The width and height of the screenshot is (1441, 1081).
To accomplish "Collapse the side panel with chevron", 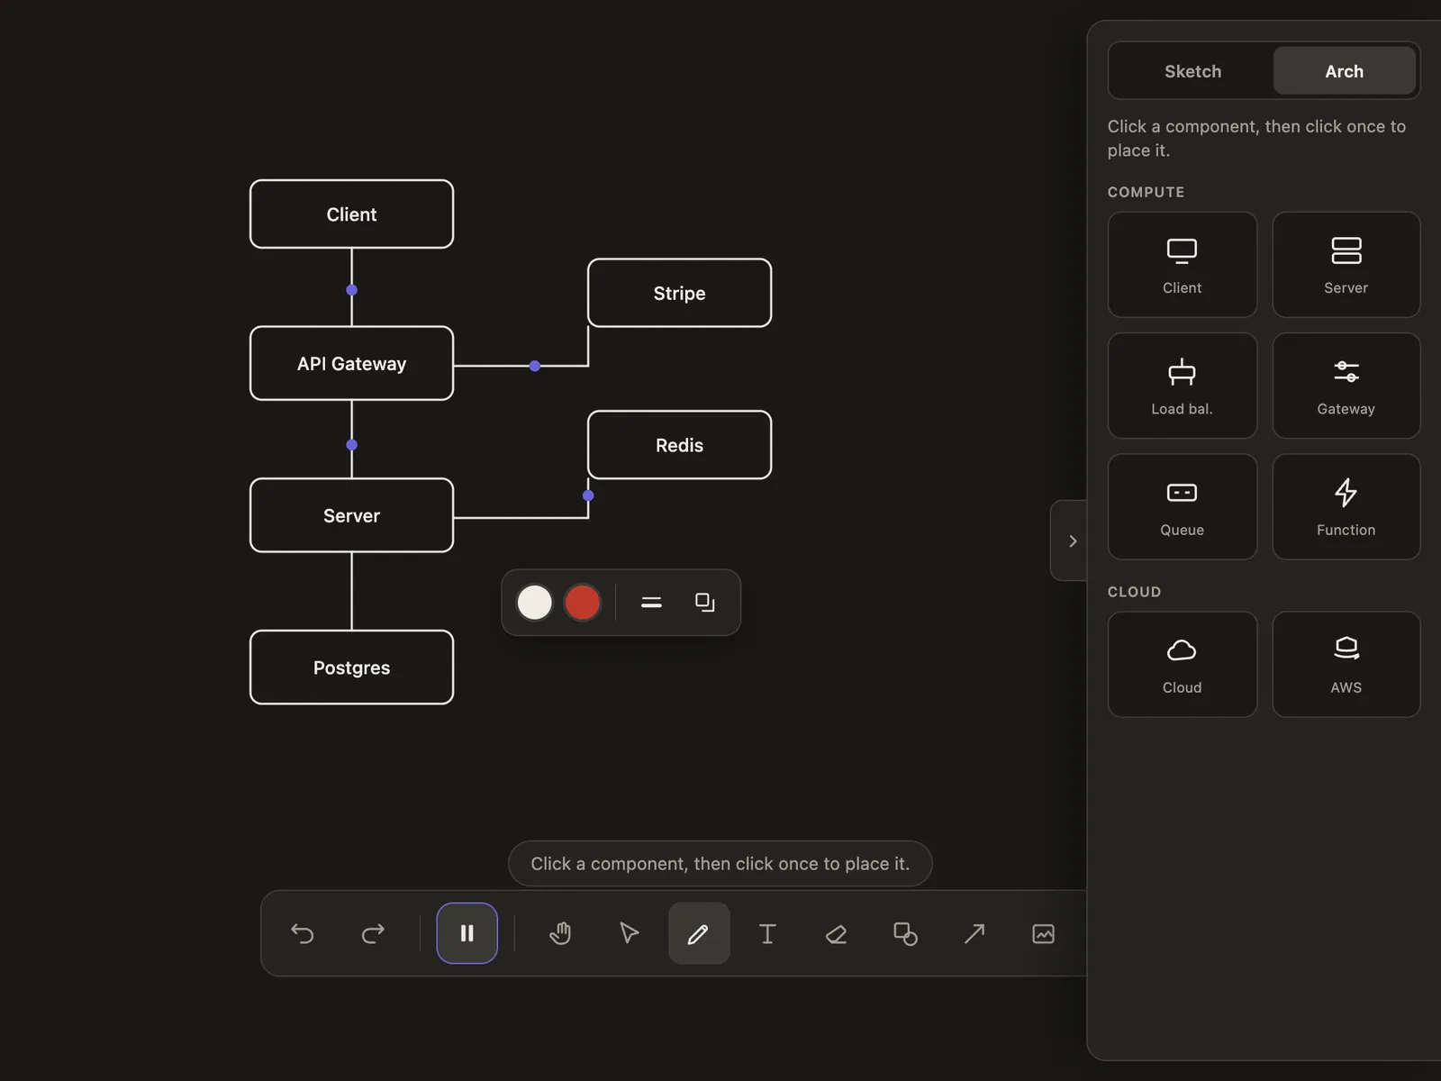I will 1072,540.
